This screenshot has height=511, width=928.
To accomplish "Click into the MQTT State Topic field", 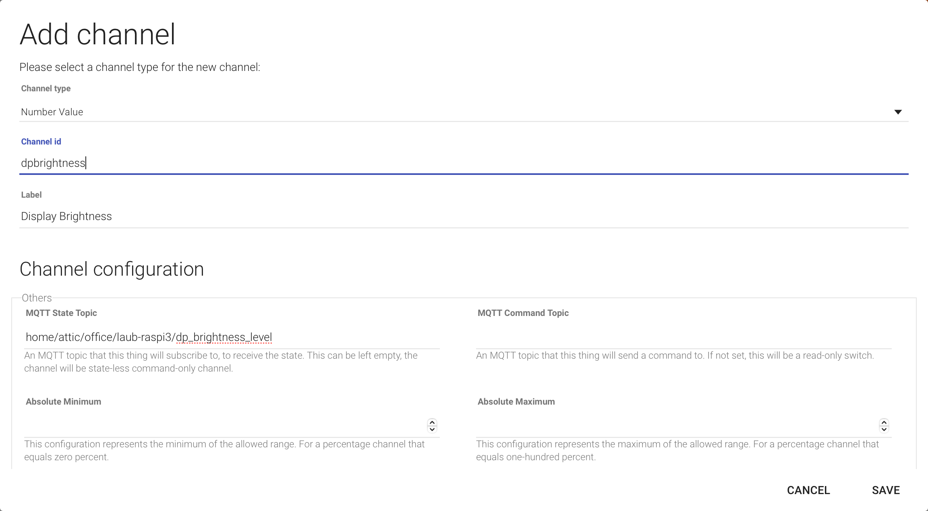I will pos(232,337).
